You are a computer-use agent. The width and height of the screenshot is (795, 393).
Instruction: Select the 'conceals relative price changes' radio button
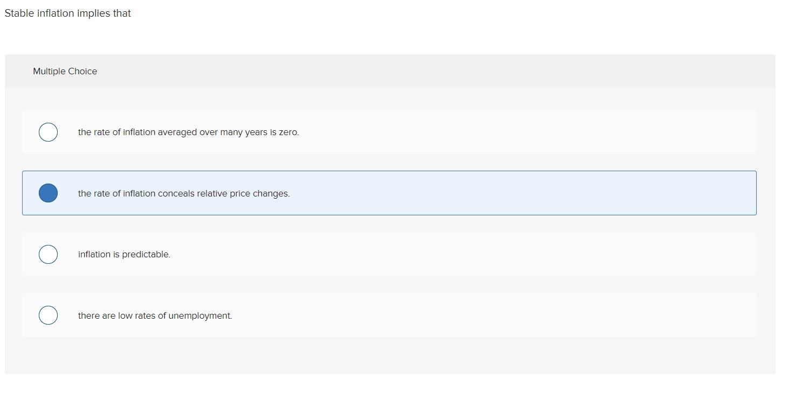pos(48,193)
